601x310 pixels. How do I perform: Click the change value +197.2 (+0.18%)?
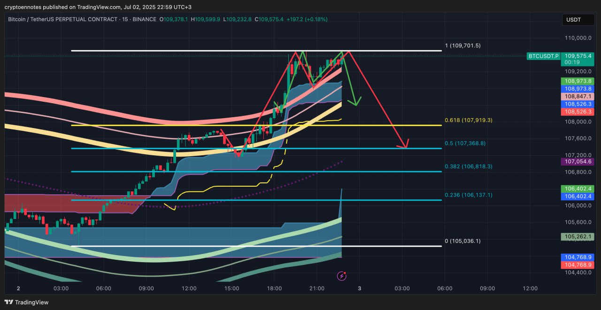[x=307, y=19]
